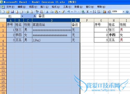Select row 5 by its row header

pyautogui.click(x=3, y=45)
